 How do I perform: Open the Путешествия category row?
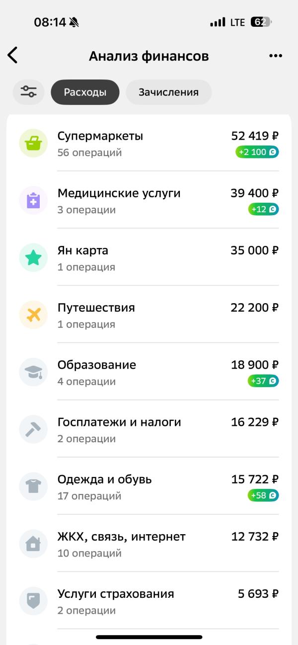149,315
